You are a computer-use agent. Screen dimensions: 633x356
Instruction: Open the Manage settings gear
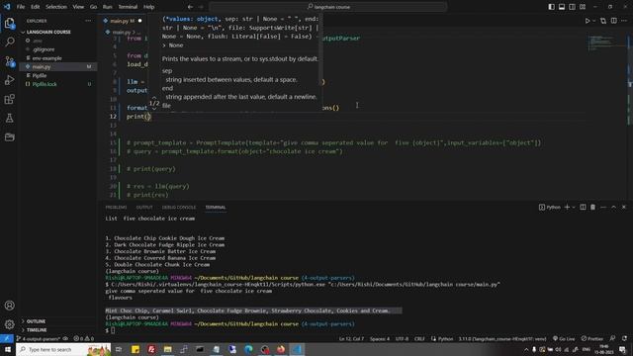tap(9, 324)
